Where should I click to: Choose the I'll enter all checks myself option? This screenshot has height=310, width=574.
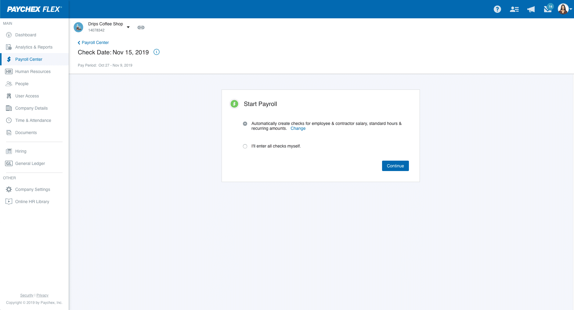coord(245,146)
